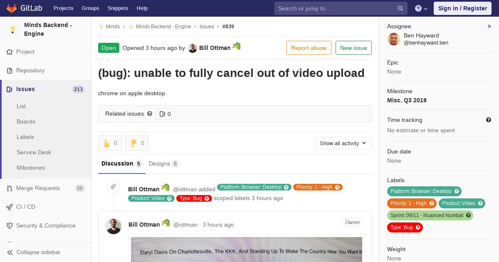
Task: Click the Open status badge
Action: tap(109, 48)
